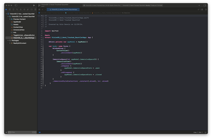
Task: Open the Source Control navigator
Action: [10, 10]
